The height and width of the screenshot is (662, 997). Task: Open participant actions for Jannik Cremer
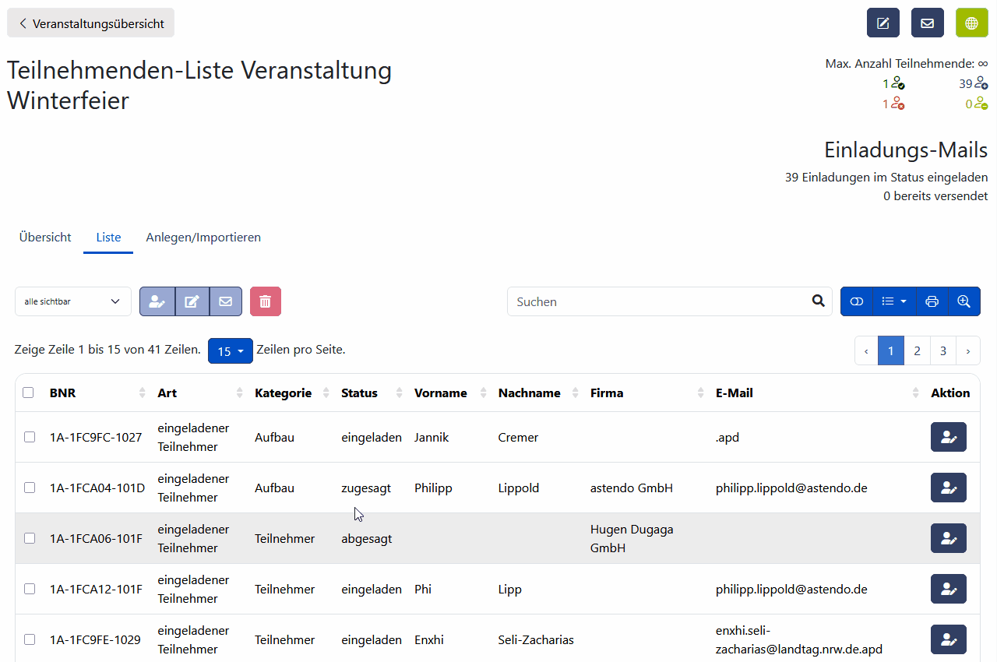(948, 437)
